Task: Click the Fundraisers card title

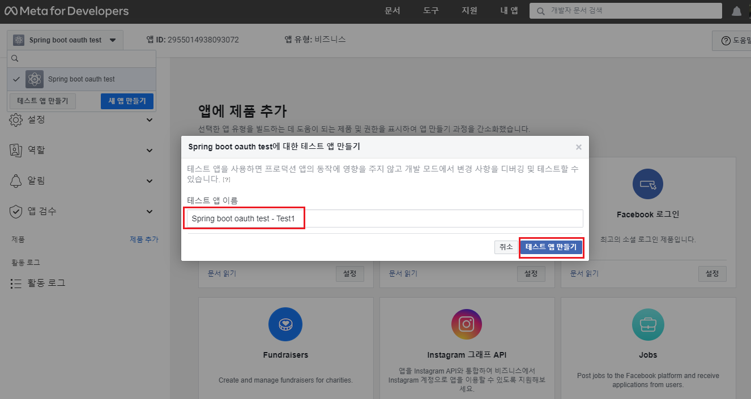Action: point(285,355)
